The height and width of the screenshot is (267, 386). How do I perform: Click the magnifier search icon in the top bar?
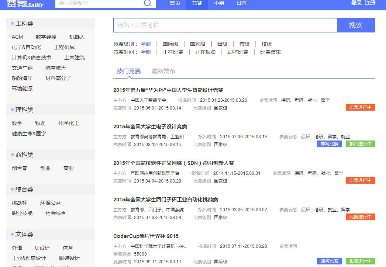pyautogui.click(x=148, y=3)
